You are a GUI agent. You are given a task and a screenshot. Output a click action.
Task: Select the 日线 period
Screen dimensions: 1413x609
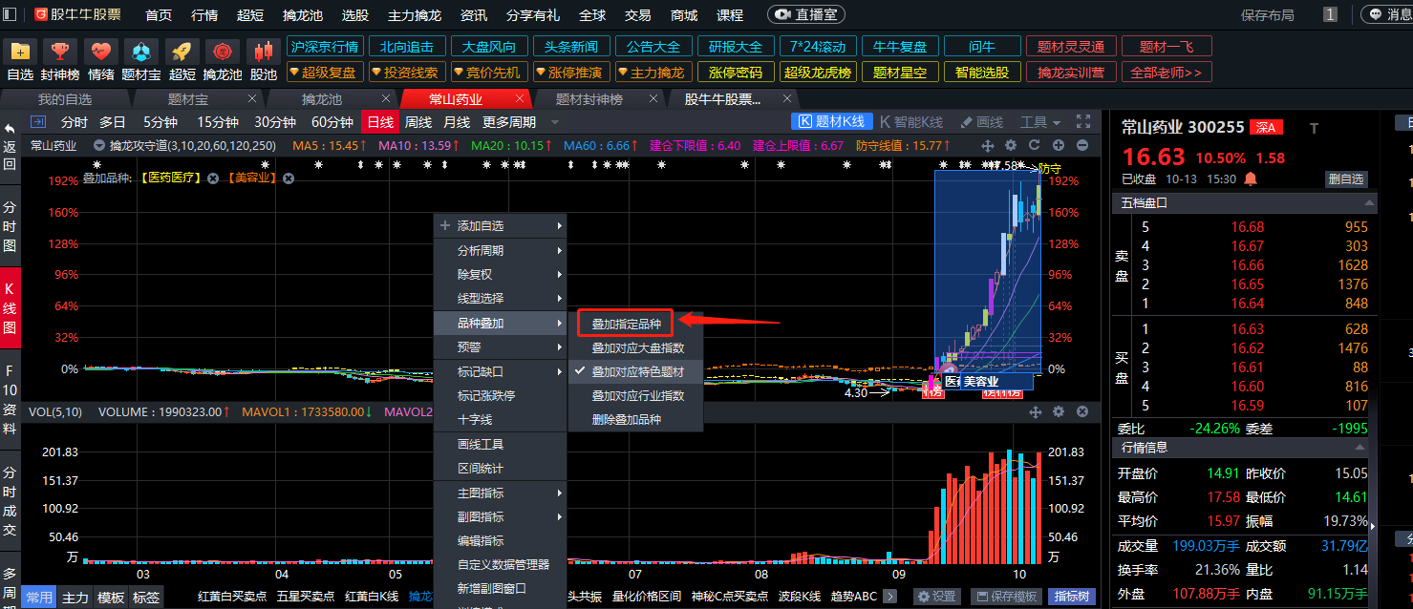(x=379, y=121)
